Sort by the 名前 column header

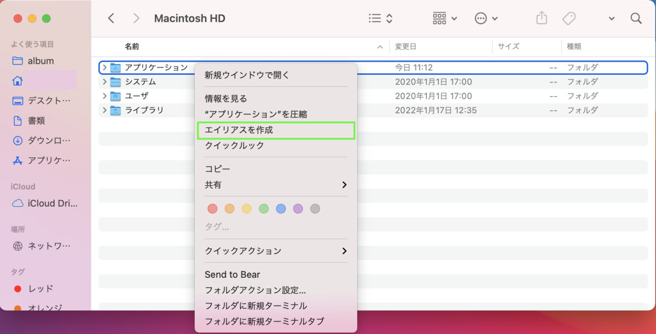pyautogui.click(x=132, y=47)
